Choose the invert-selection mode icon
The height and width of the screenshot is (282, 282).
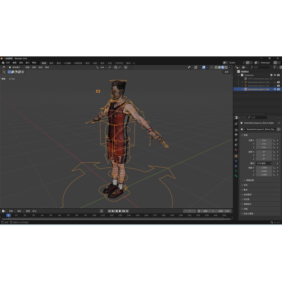tap(19, 72)
